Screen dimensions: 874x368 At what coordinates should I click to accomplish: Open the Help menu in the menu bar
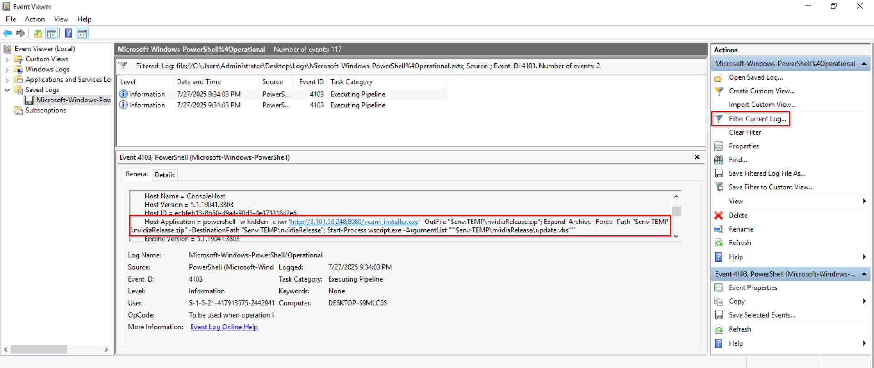click(x=84, y=19)
